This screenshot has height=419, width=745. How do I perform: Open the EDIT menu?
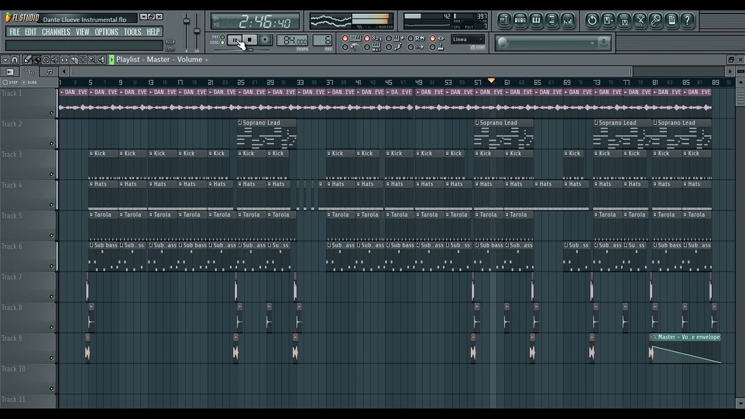[31, 32]
